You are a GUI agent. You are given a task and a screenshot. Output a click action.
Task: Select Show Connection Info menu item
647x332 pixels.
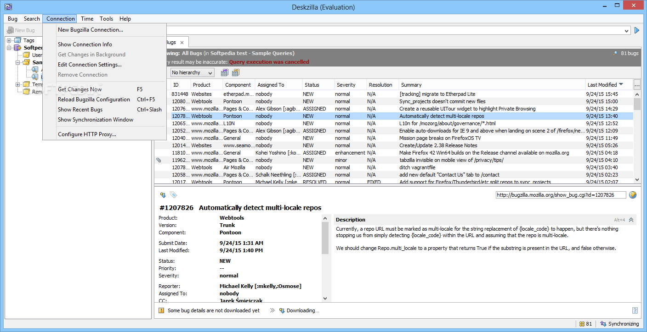pyautogui.click(x=104, y=44)
